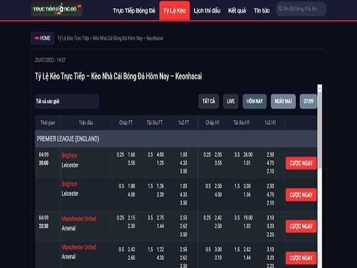Viewport: 357px width, 268px height.
Task: Go to Lịch thi đấu menu item
Action: pyautogui.click(x=208, y=11)
